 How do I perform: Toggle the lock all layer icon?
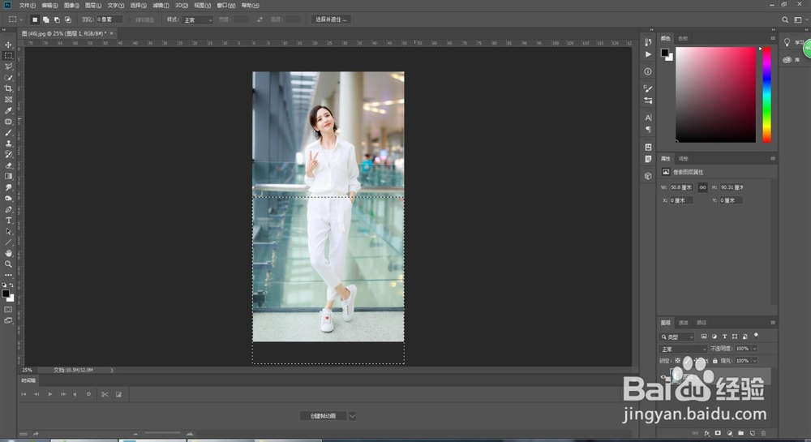[x=715, y=360]
